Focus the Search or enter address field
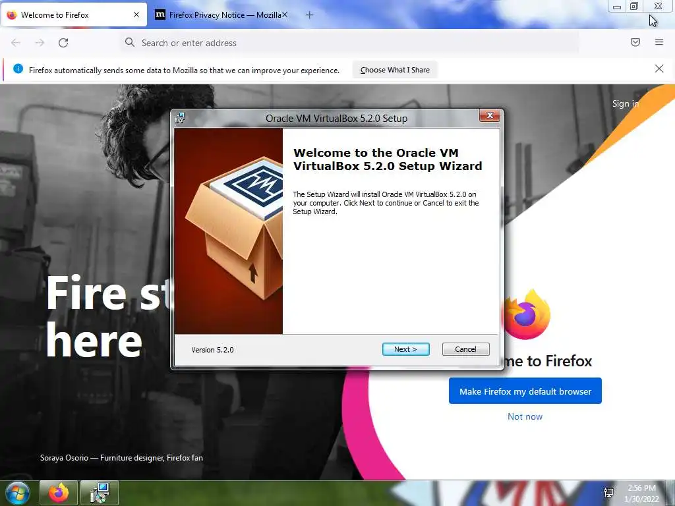Viewport: 675px width, 506px height. [349, 43]
